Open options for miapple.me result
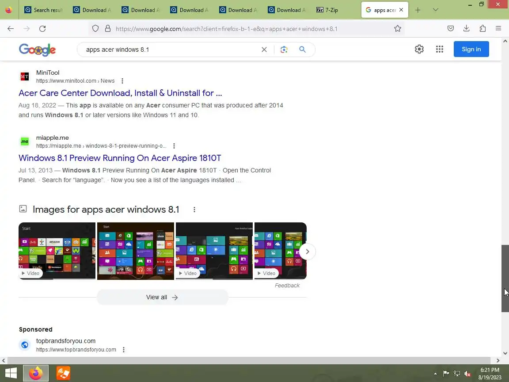509x382 pixels. tap(174, 146)
